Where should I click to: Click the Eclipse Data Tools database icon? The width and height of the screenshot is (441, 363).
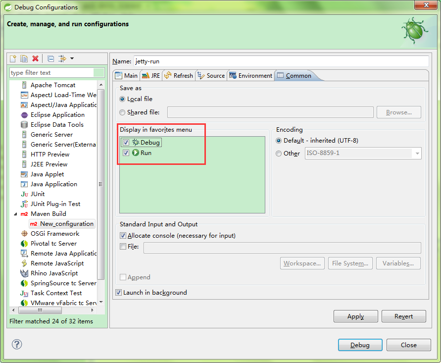(x=24, y=125)
